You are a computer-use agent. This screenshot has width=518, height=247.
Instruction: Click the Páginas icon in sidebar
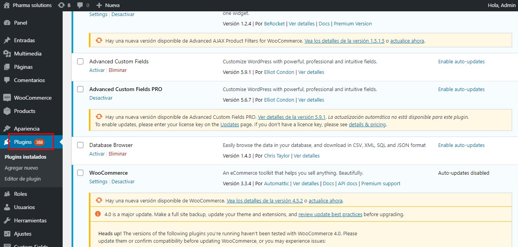[7, 67]
